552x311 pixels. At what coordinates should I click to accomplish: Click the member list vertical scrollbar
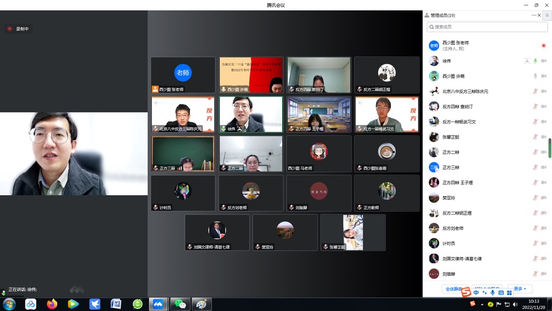click(549, 148)
